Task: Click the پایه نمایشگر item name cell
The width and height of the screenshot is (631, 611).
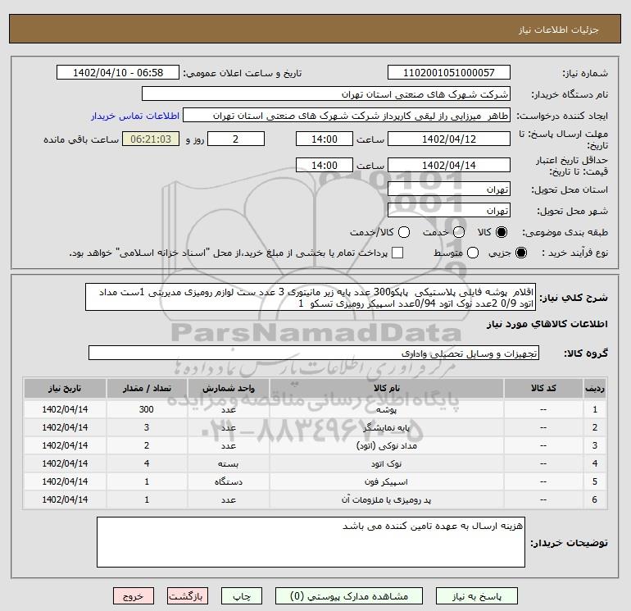Action: coord(386,428)
